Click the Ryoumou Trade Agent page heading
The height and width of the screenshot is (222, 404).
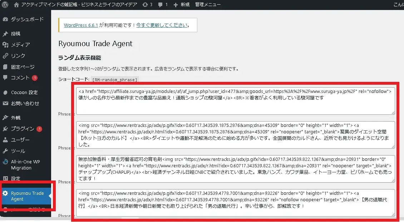tap(95, 44)
